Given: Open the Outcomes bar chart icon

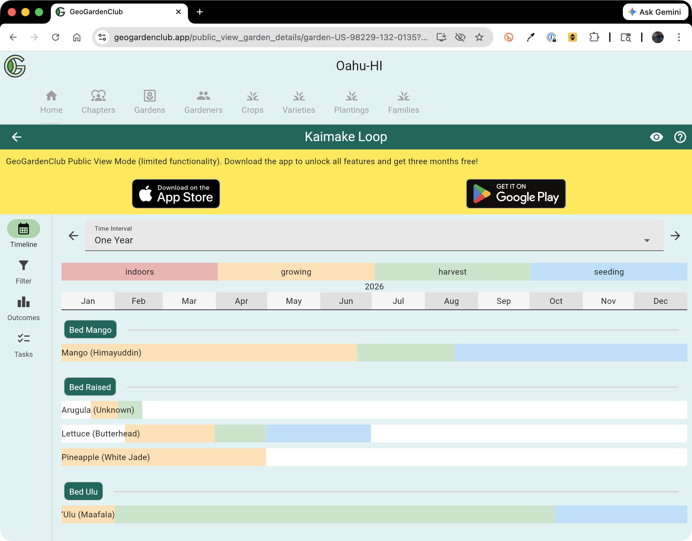Looking at the screenshot, I should point(23,302).
